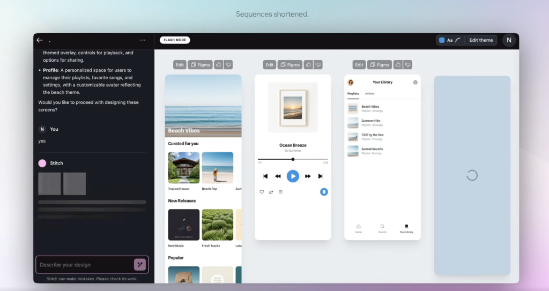This screenshot has height=291, width=549.
Task: Toggle the Flash Mode pill
Action: click(x=175, y=40)
